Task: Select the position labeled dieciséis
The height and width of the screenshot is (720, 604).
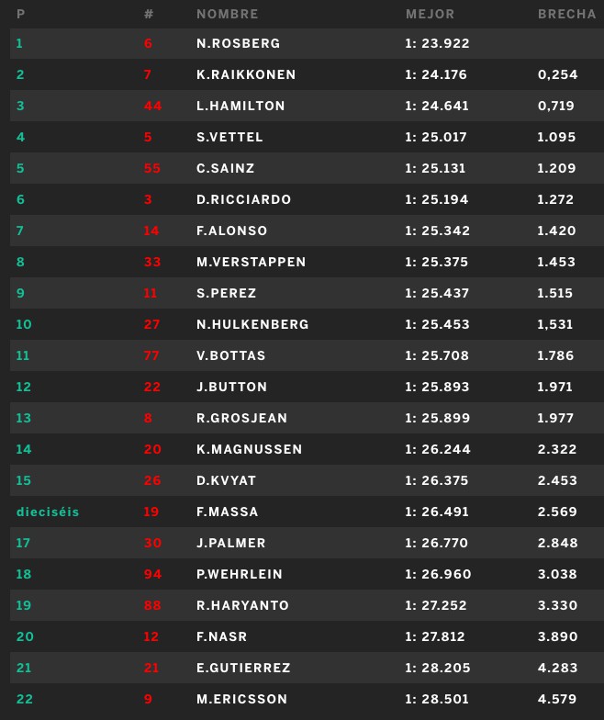Action: click(48, 512)
